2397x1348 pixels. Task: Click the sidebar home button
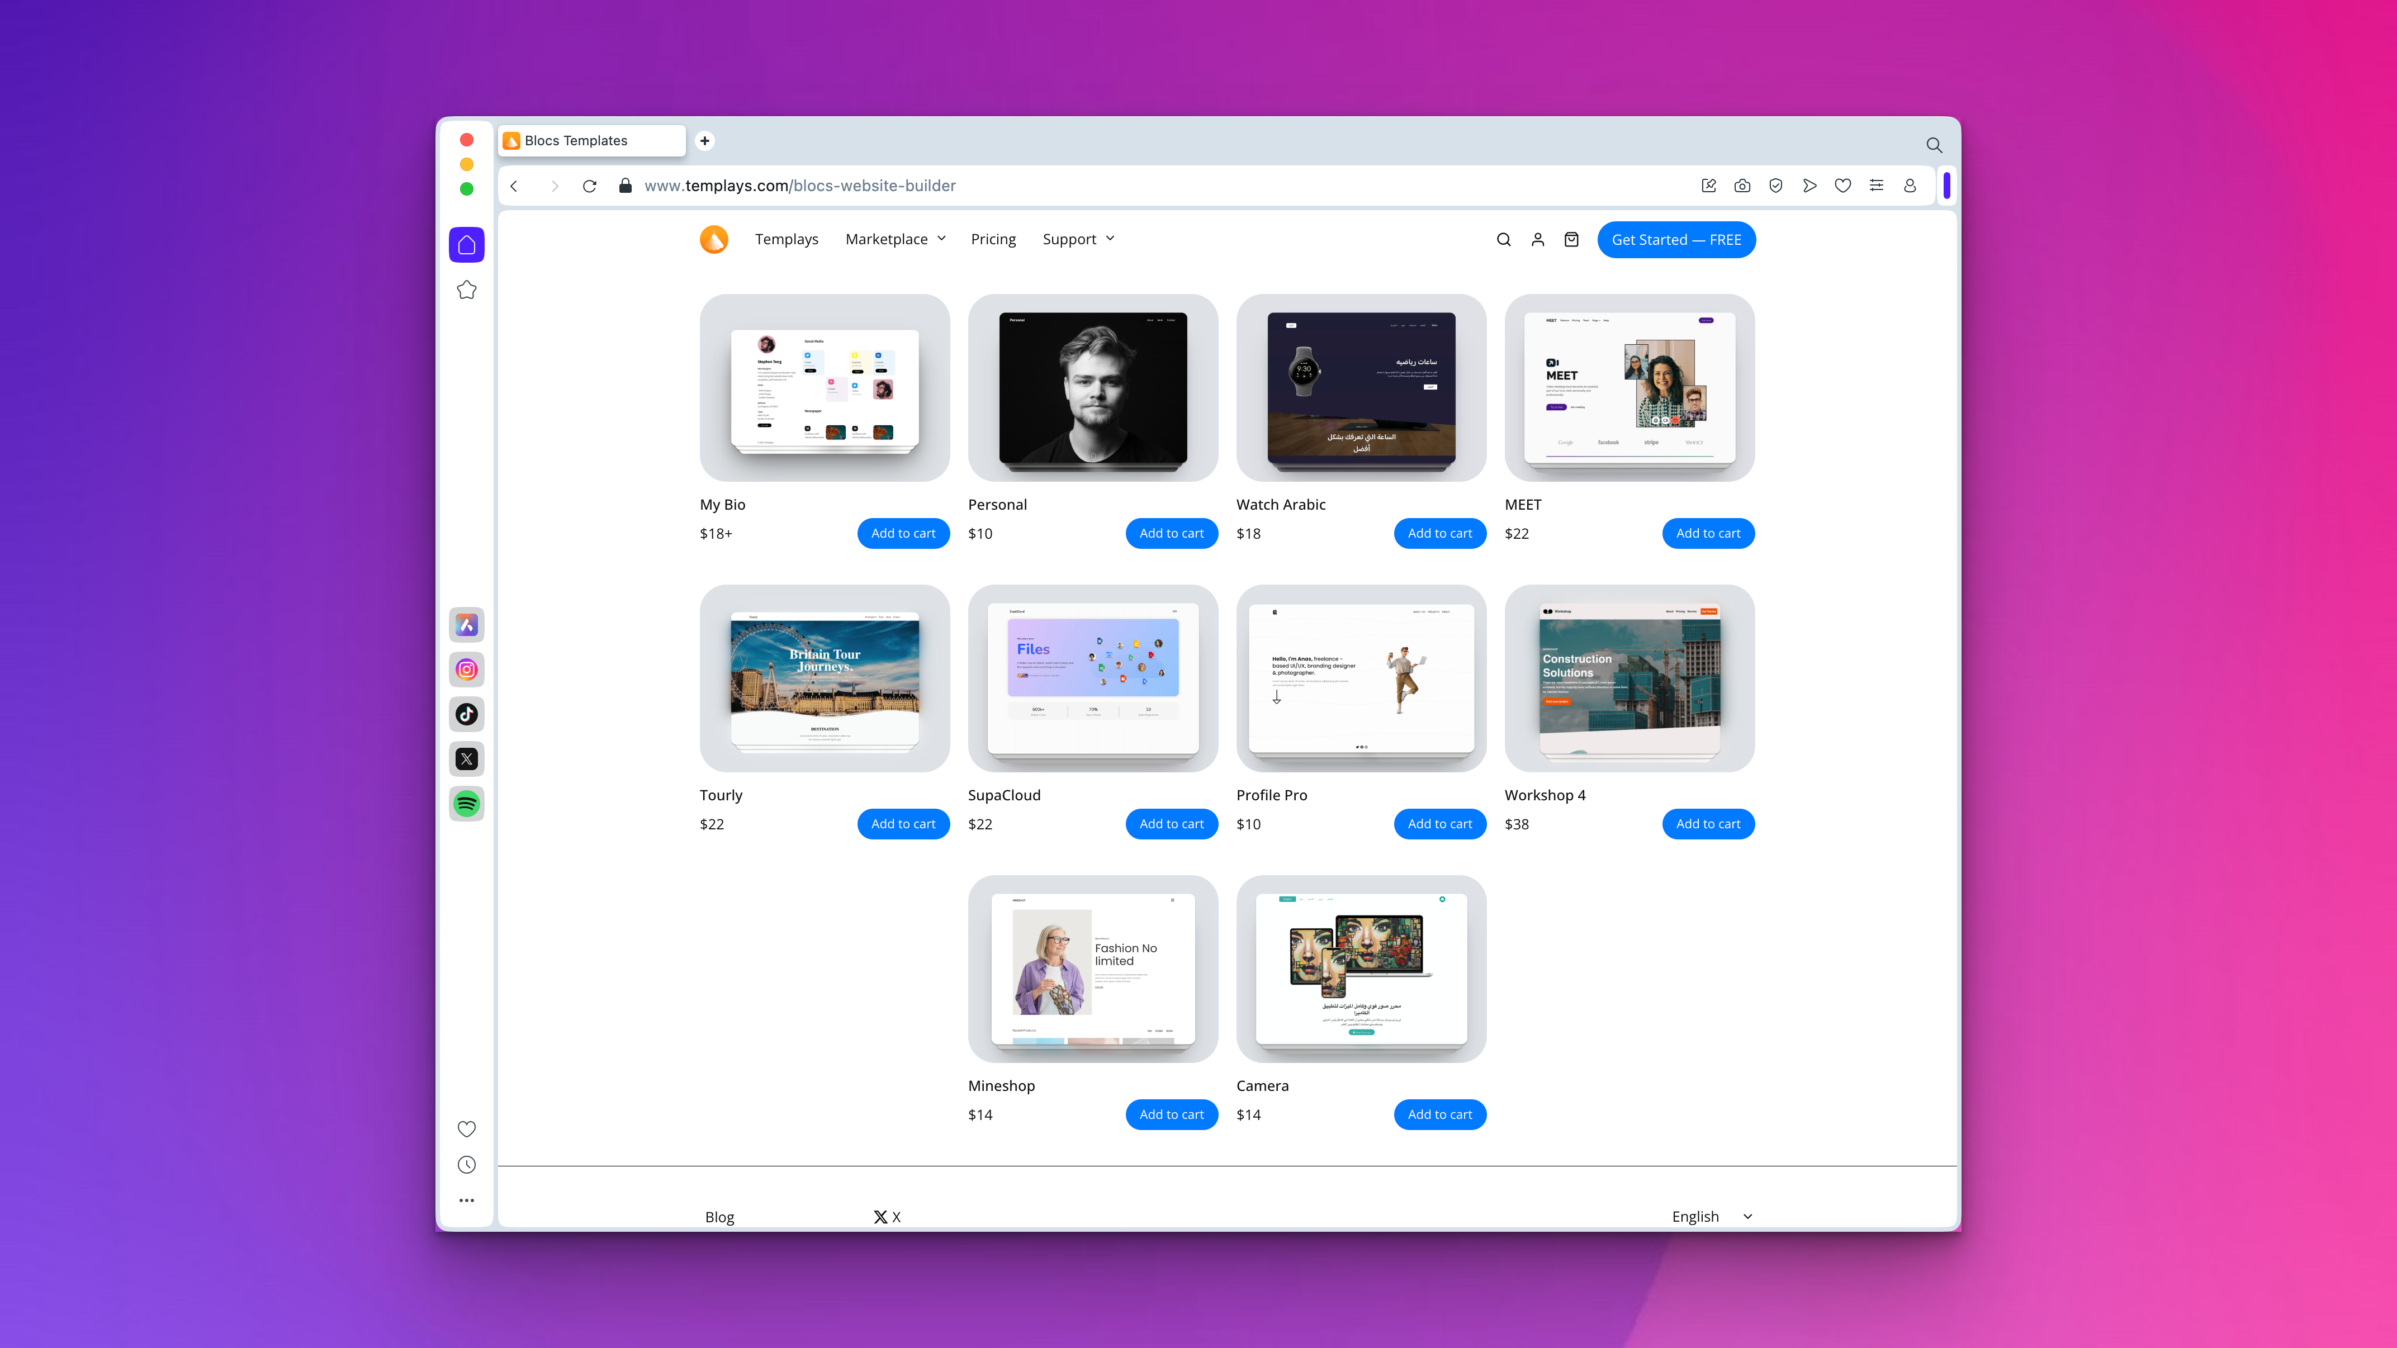point(466,245)
